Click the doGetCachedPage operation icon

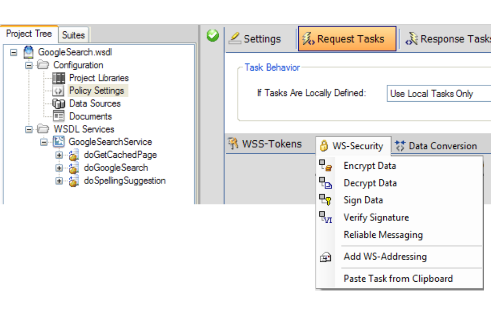tap(74, 155)
